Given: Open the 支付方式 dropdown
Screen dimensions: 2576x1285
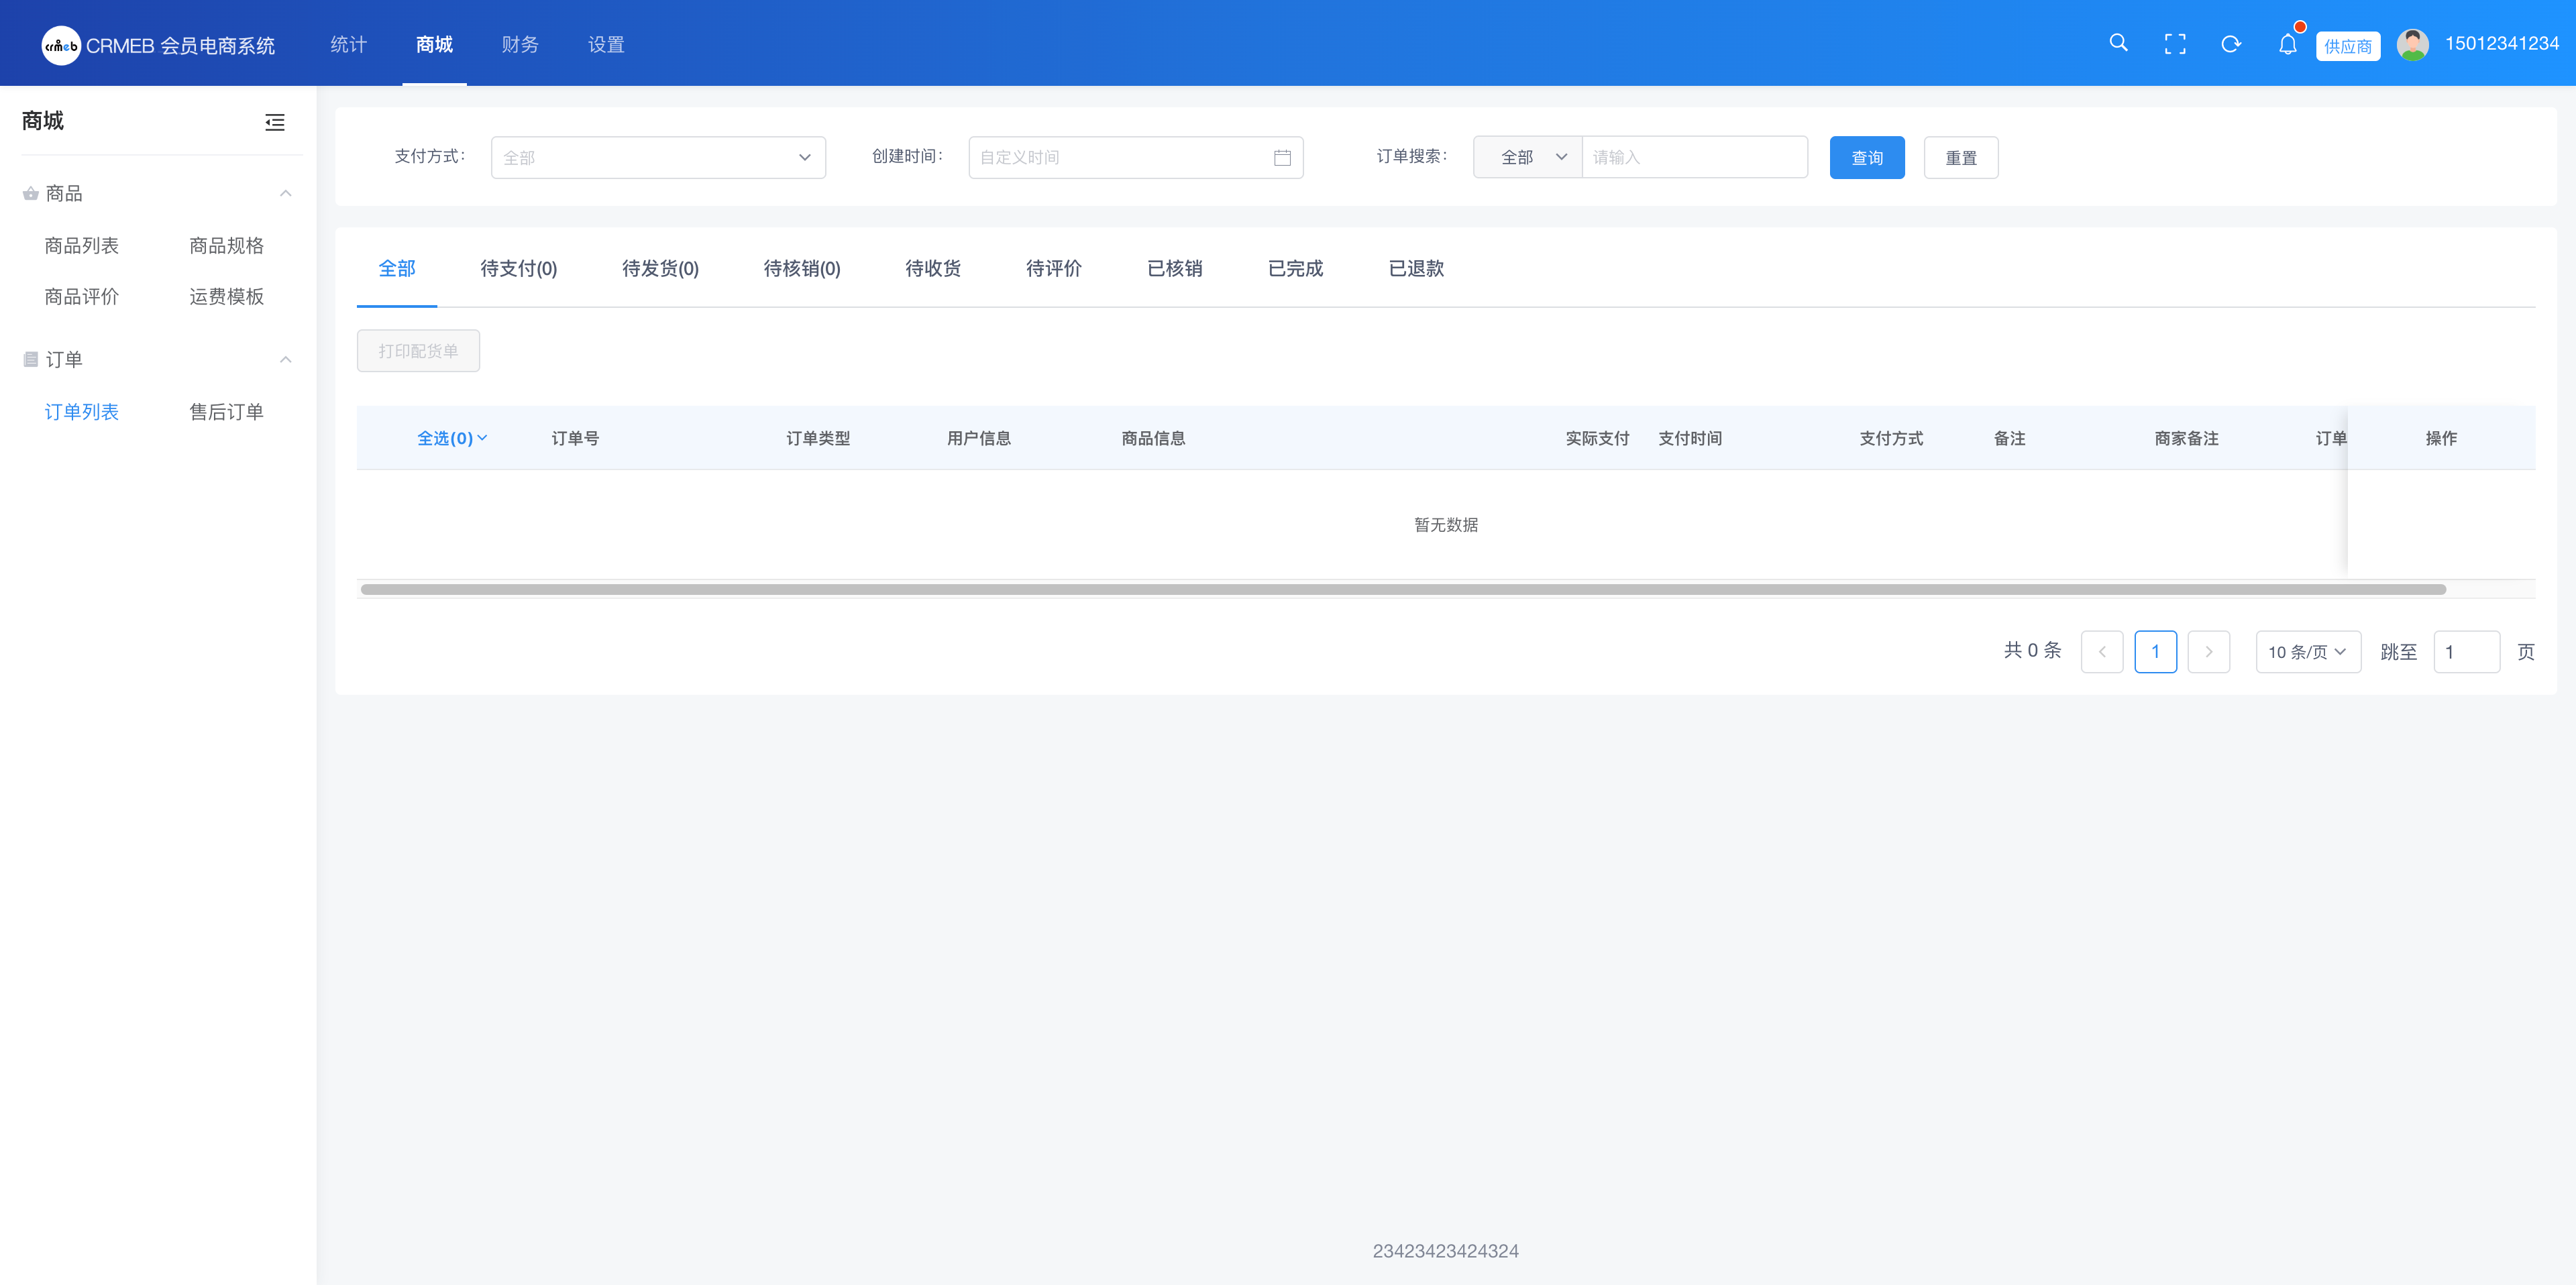Looking at the screenshot, I should click(658, 158).
